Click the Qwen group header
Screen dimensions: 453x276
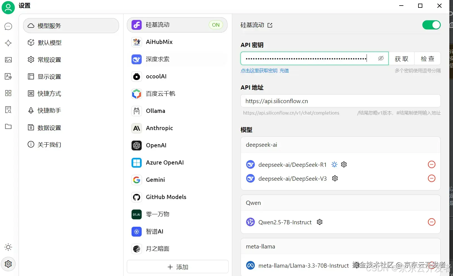coord(340,203)
